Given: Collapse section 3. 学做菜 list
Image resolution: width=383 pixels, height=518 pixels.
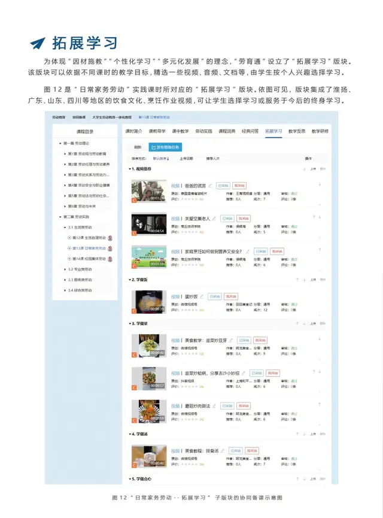Looking at the screenshot, I should pos(130,323).
